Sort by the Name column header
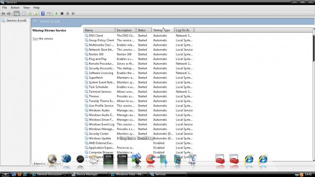The image size is (315, 177). pyautogui.click(x=99, y=30)
